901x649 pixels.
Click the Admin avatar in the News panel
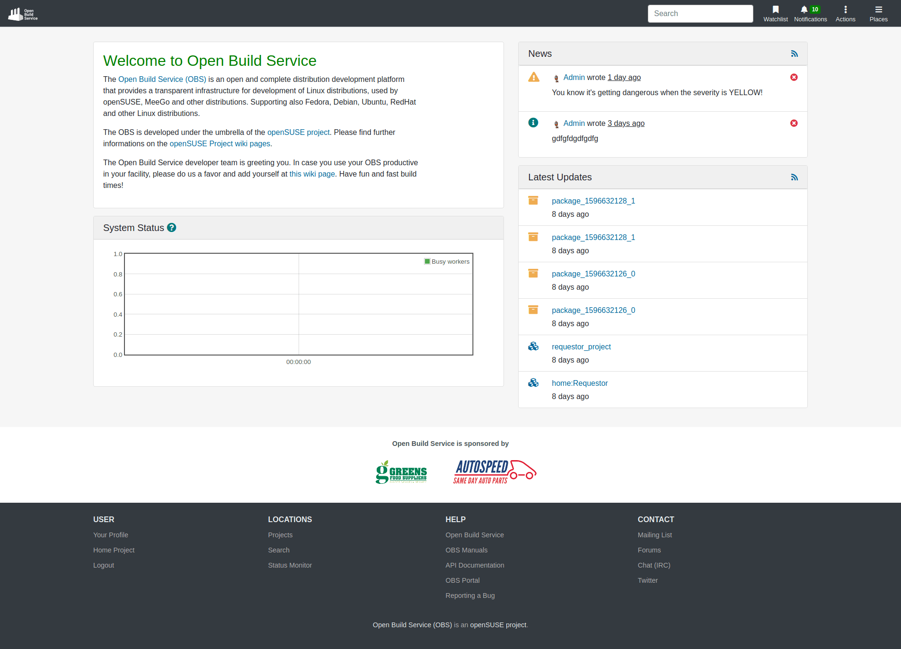pos(556,77)
